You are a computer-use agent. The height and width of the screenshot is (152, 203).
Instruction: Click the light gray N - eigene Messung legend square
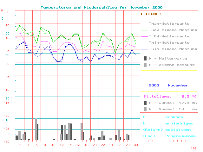click(x=145, y=65)
